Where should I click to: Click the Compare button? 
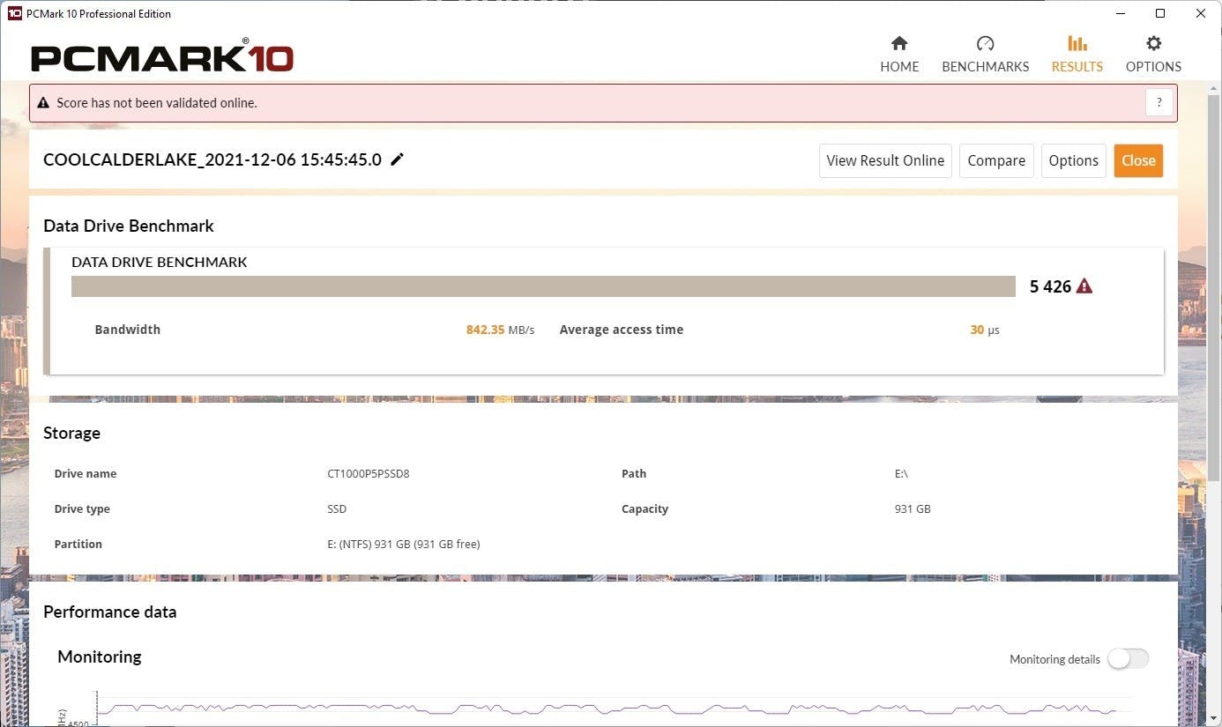click(x=996, y=160)
